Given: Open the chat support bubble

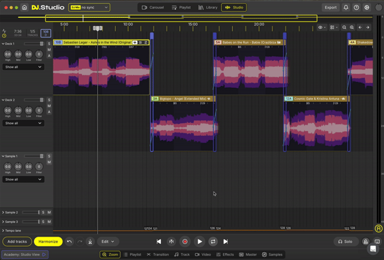Looking at the screenshot, I should (373, 249).
